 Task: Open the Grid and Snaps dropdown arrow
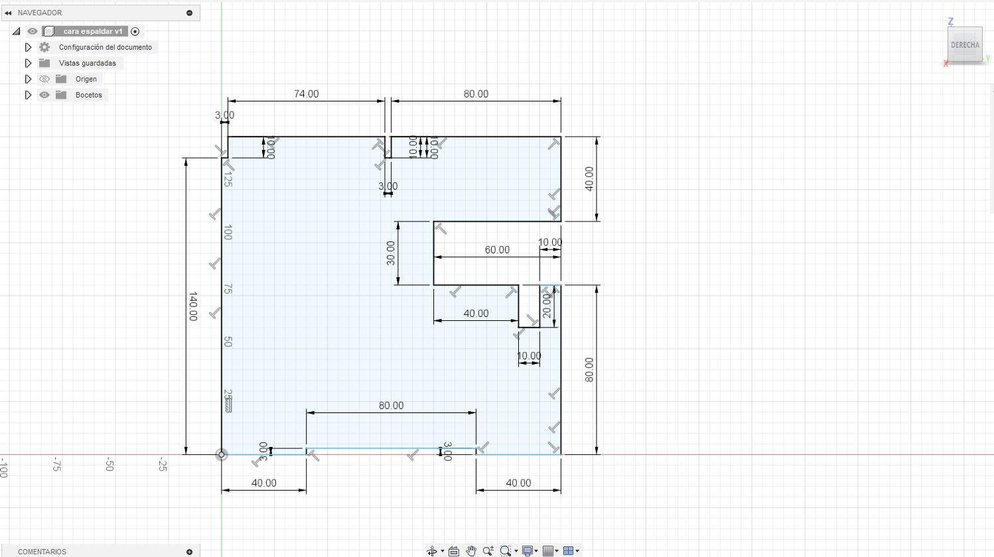click(x=557, y=551)
